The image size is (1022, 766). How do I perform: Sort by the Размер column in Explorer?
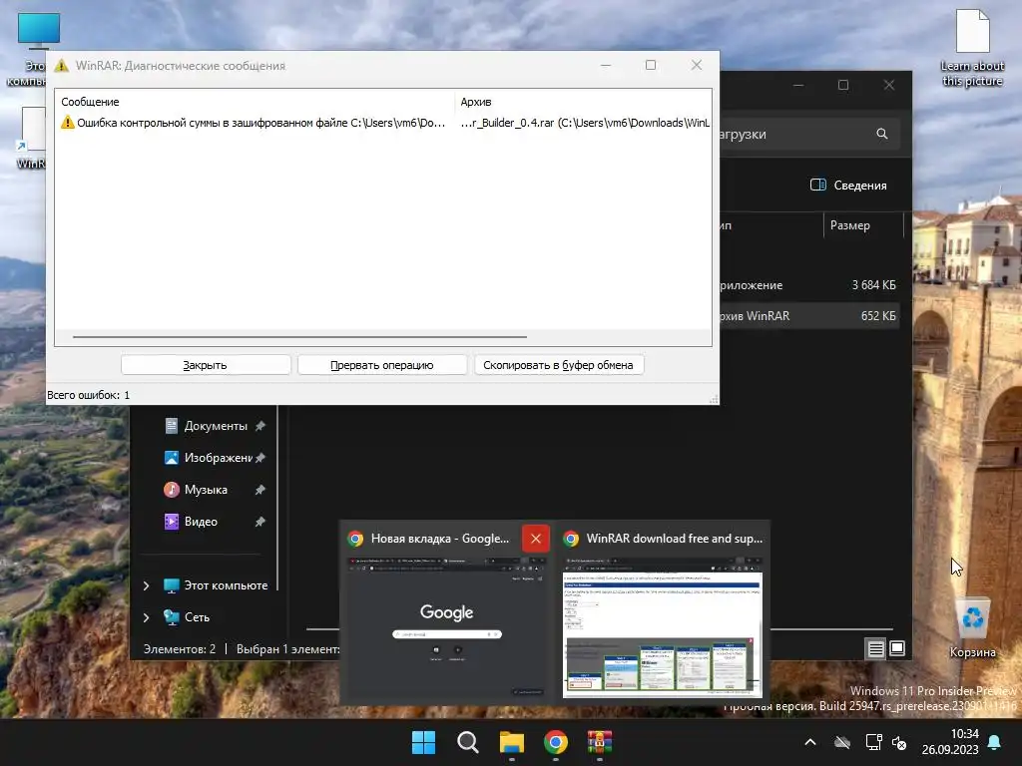pos(850,225)
